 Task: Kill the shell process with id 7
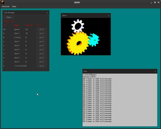coord(42,62)
